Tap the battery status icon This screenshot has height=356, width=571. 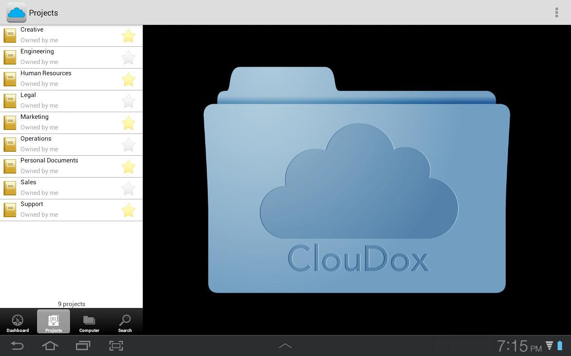559,345
